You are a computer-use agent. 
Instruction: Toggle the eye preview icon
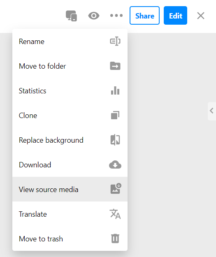94,16
